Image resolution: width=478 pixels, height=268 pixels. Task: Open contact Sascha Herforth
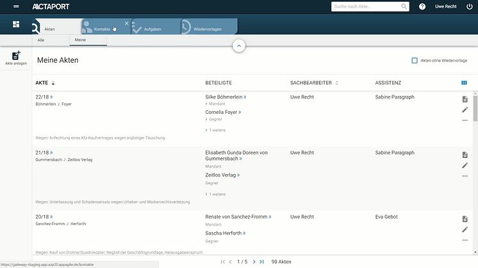(226, 233)
